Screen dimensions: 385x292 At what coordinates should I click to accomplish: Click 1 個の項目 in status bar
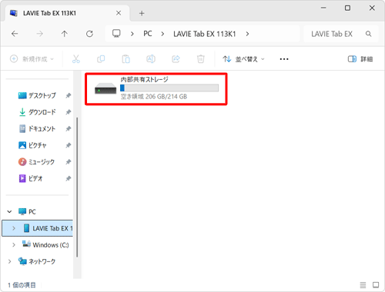click(x=22, y=285)
